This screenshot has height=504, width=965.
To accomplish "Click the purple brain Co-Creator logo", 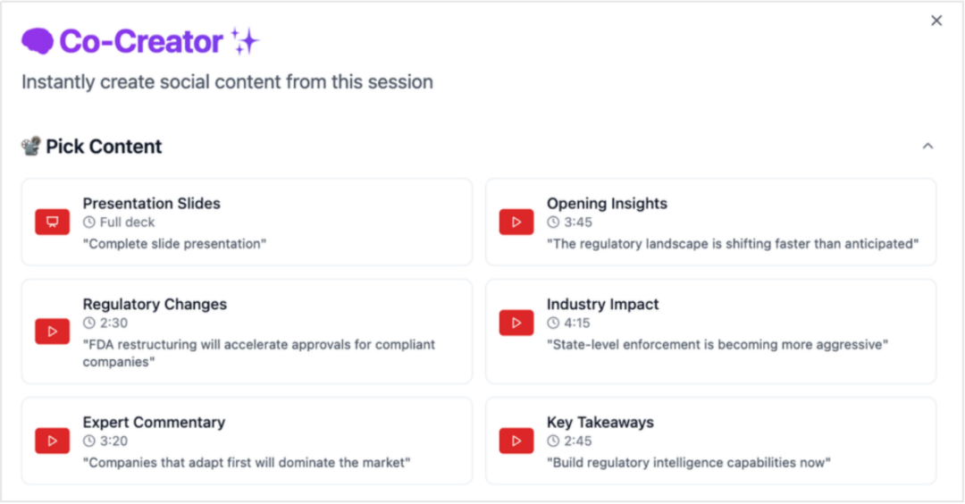I will tap(38, 41).
